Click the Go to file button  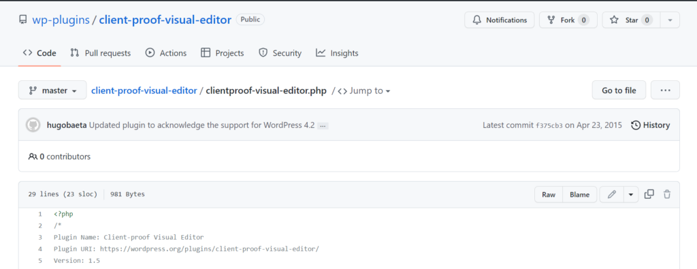click(x=619, y=91)
